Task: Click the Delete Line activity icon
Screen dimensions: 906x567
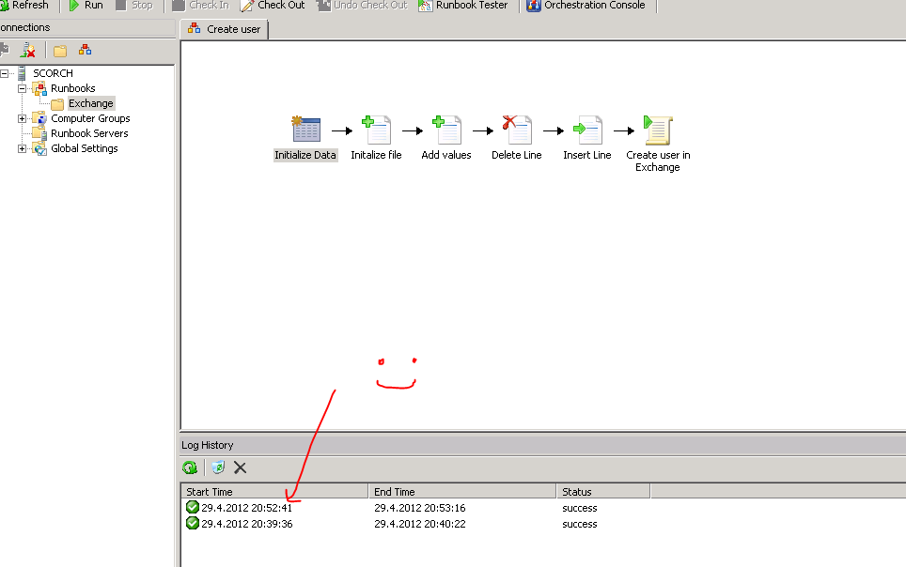Action: point(517,130)
